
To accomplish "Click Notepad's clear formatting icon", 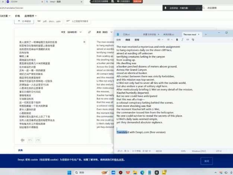I will click(x=193, y=40).
